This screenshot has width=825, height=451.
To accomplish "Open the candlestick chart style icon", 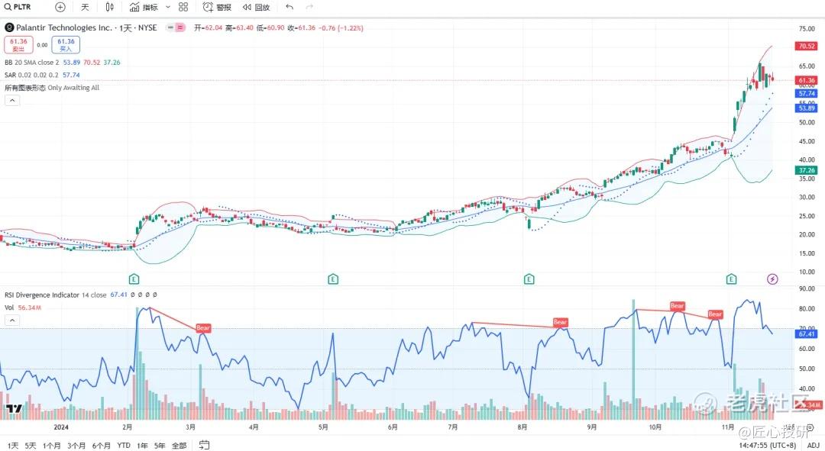I will [x=109, y=7].
